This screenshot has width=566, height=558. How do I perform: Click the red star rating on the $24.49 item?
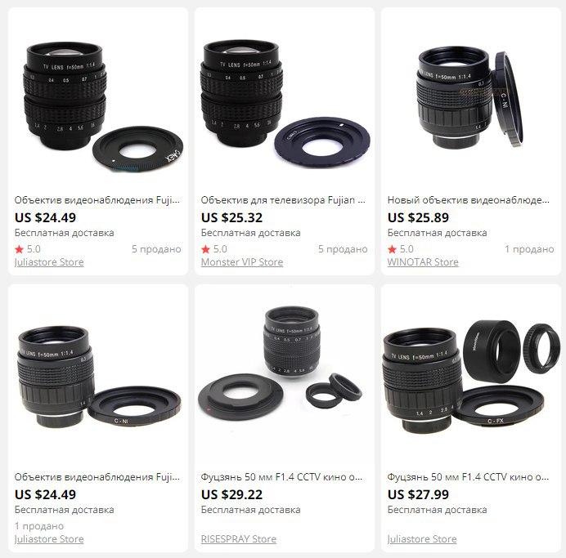(19, 249)
